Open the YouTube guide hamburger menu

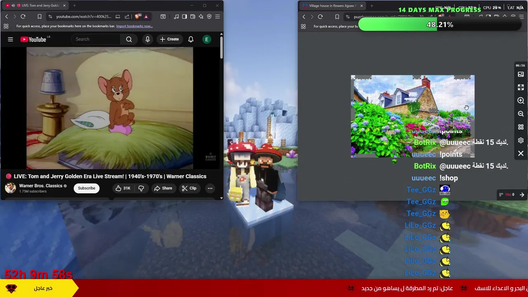point(10,39)
